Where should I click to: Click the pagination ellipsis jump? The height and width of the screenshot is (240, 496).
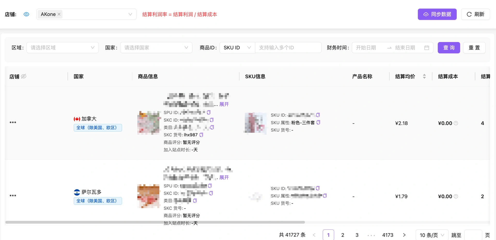[x=371, y=235]
